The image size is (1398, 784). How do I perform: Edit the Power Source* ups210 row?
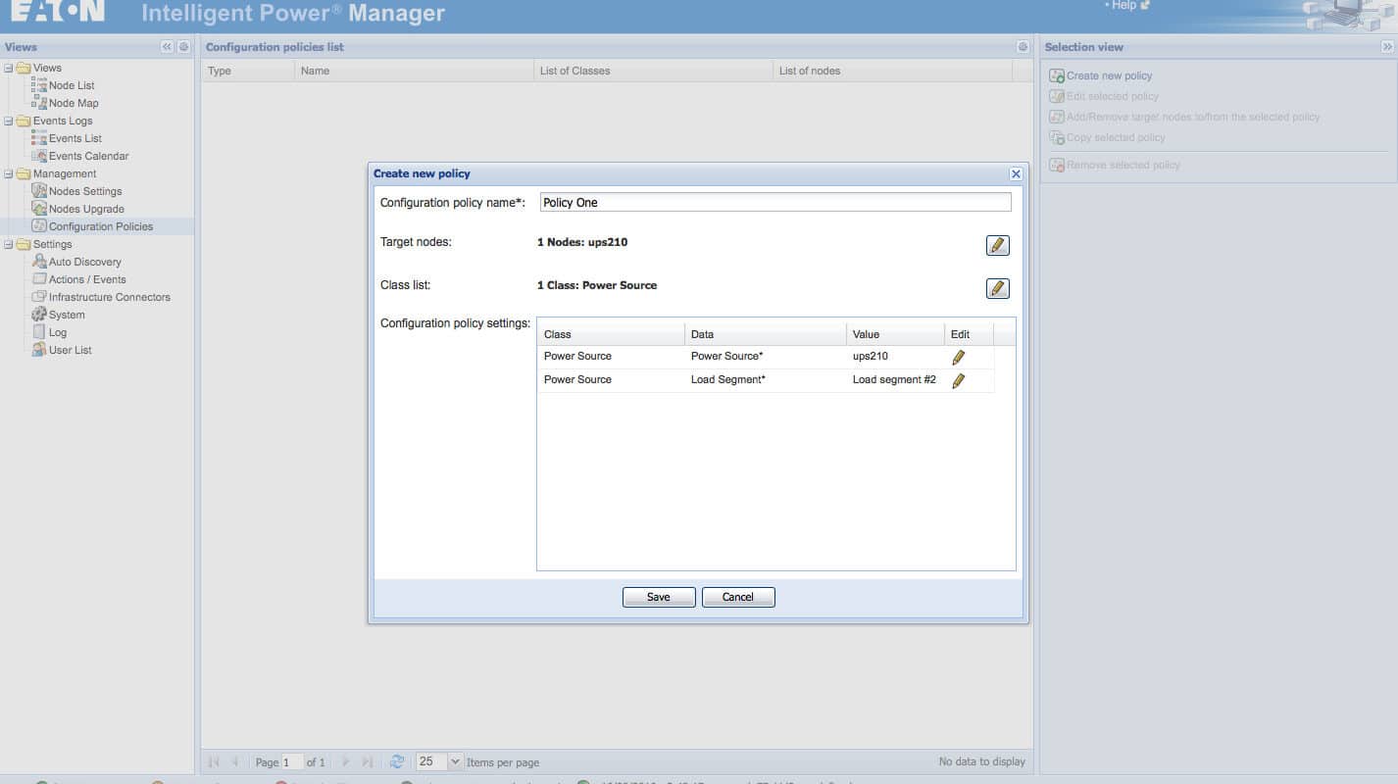pyautogui.click(x=958, y=358)
